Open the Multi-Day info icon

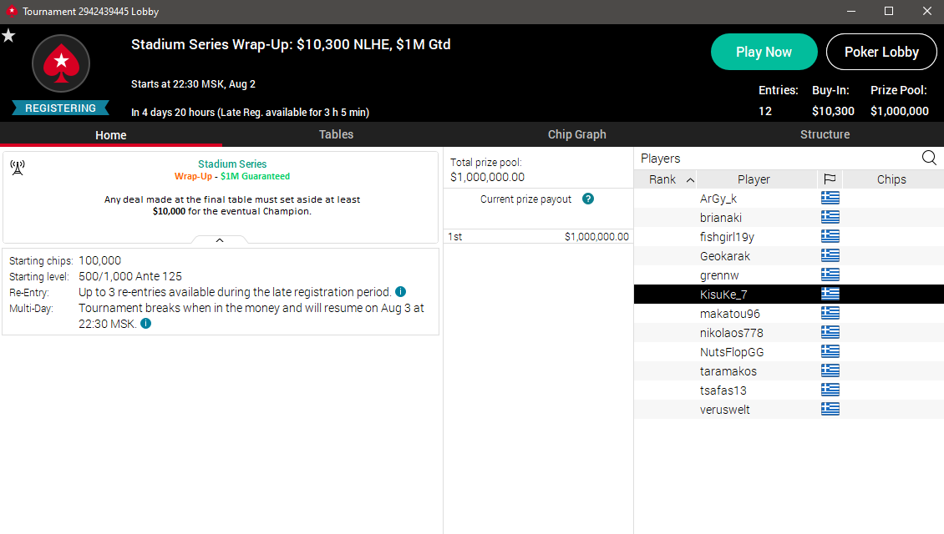tap(145, 324)
